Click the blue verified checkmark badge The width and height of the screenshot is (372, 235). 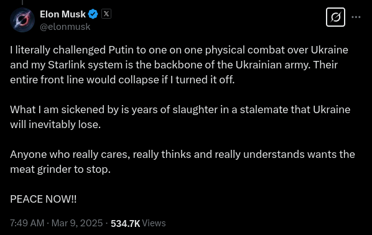click(x=93, y=14)
